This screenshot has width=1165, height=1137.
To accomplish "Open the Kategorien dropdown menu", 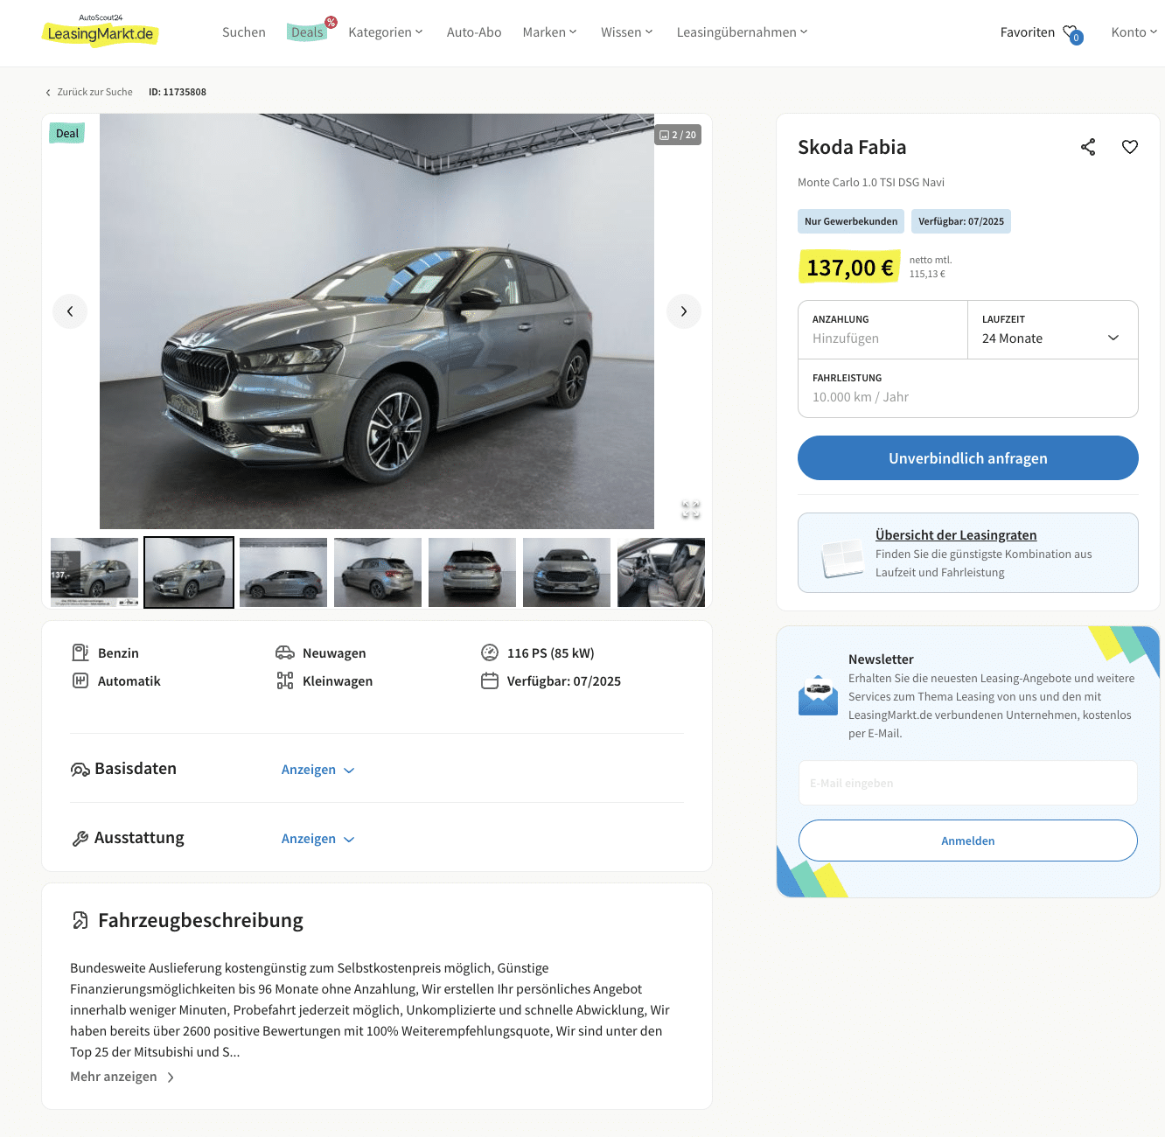I will 386,32.
